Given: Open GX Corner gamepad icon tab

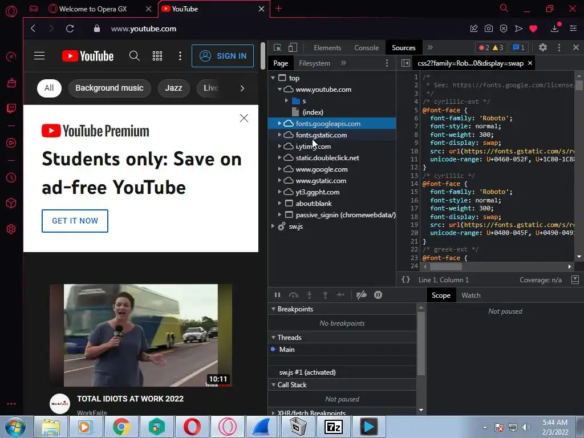Looking at the screenshot, I should coord(34,9).
